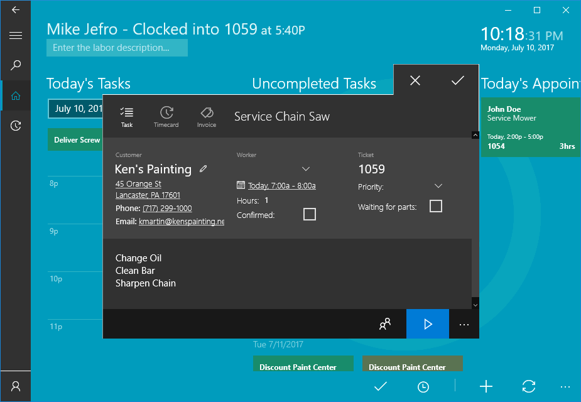Open the hamburger menu in sidebar
581x402 pixels.
pyautogui.click(x=16, y=36)
